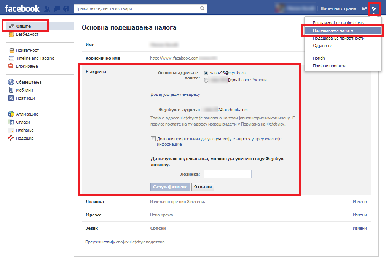Choose Подешавања налога in dropdown menu

[x=343, y=30]
